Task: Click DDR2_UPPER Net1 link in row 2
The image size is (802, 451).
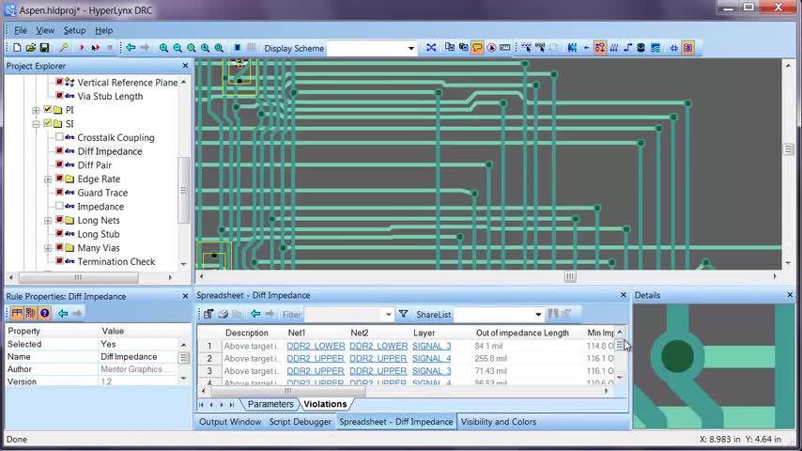Action: click(315, 358)
